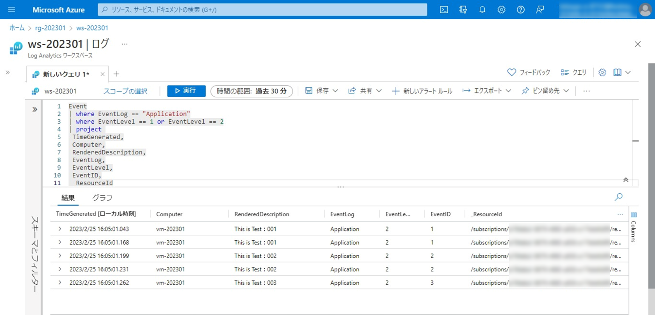Navigate to ws-202301 breadcrumb
This screenshot has width=655, height=315.
92,28
